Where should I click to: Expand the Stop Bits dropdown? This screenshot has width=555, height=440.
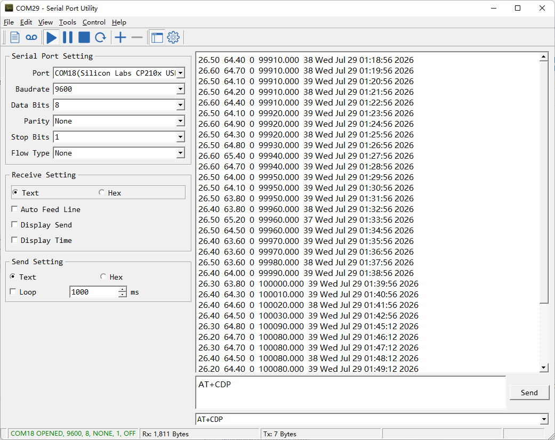coord(181,137)
